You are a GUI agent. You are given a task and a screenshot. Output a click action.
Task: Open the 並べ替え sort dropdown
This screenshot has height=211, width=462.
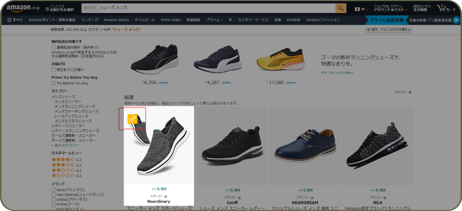point(388,30)
